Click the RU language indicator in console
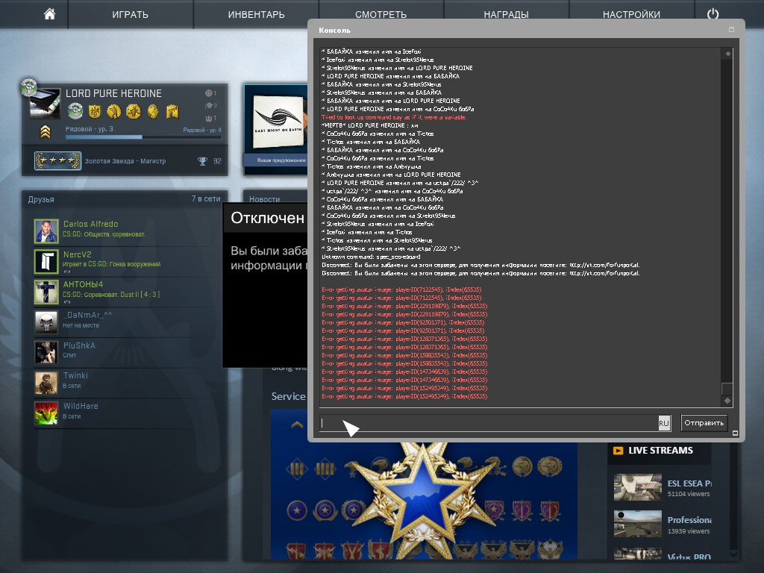This screenshot has width=764, height=573. [664, 423]
